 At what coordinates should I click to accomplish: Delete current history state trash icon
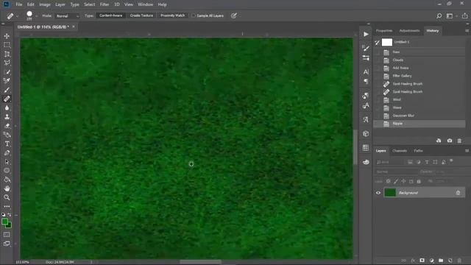pos(459,141)
